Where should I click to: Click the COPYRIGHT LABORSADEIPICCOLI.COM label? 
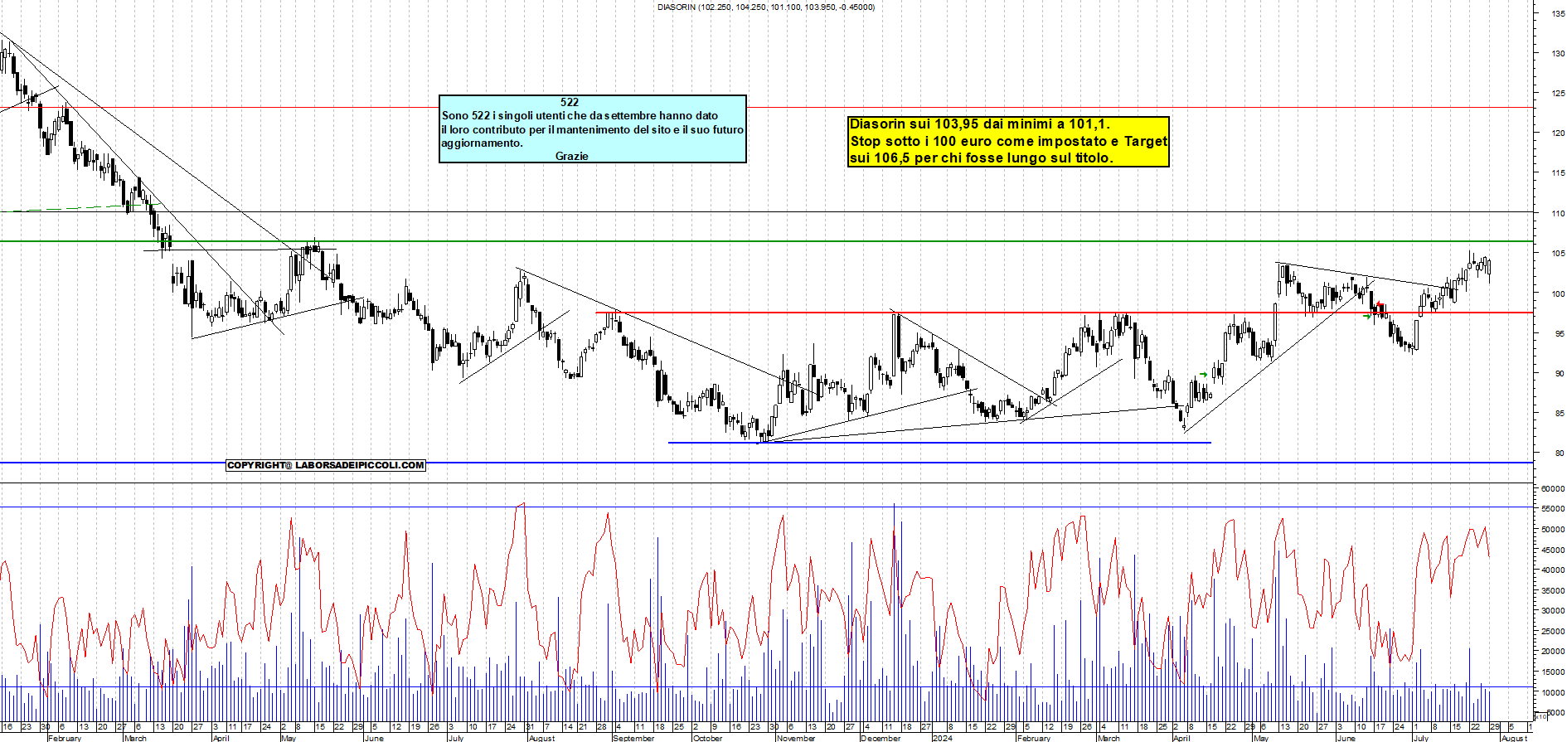[326, 466]
